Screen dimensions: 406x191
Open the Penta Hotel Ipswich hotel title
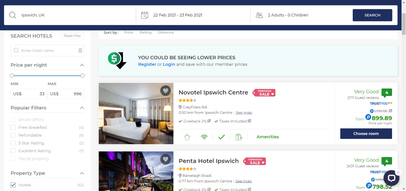click(x=209, y=161)
